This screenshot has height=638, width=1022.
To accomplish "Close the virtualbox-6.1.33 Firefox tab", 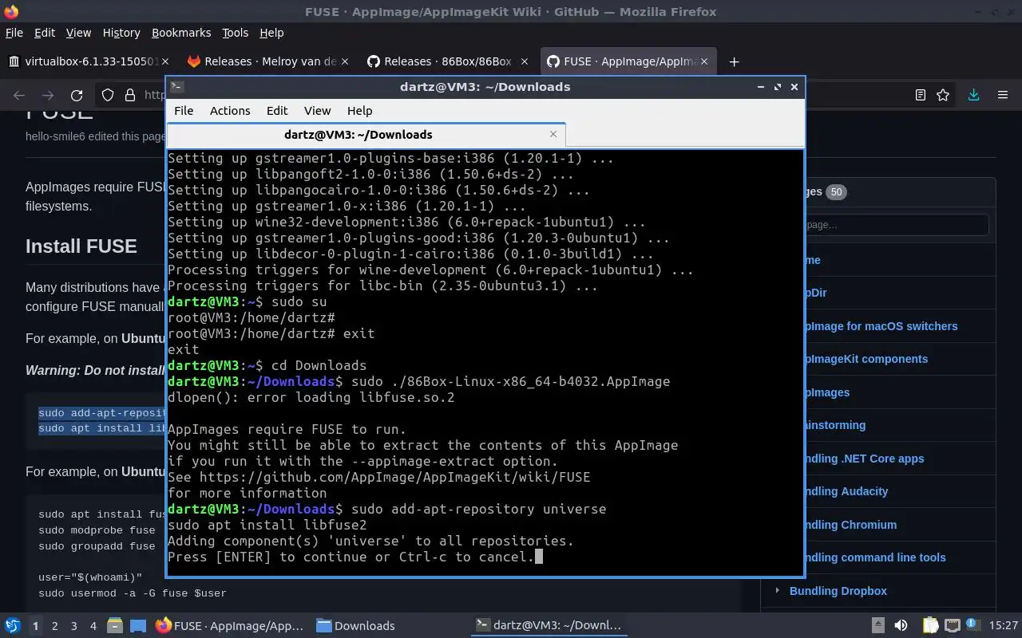I will pos(165,61).
